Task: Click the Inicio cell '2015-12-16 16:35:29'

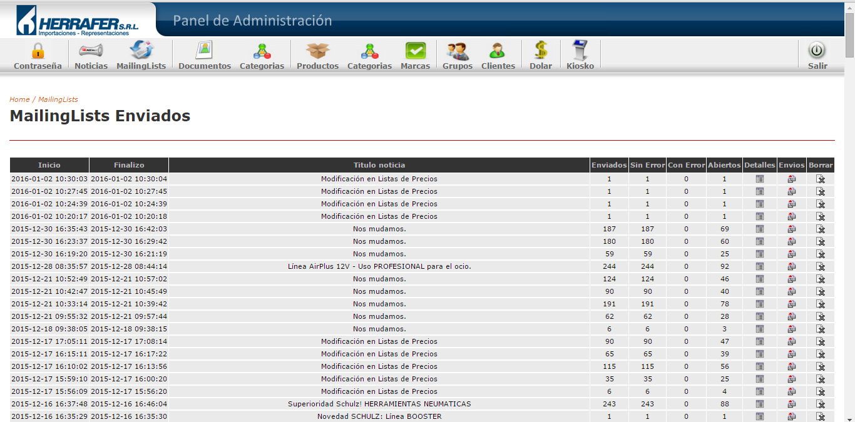Action: [x=49, y=416]
